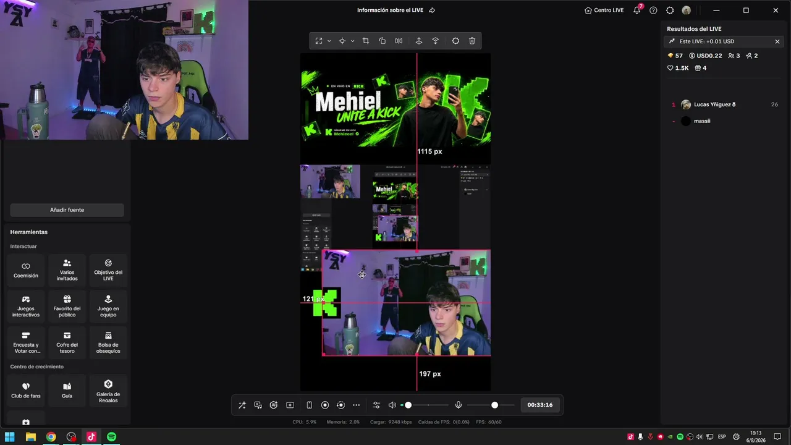Open File Explorer from taskbar
This screenshot has width=791, height=445.
[30, 437]
